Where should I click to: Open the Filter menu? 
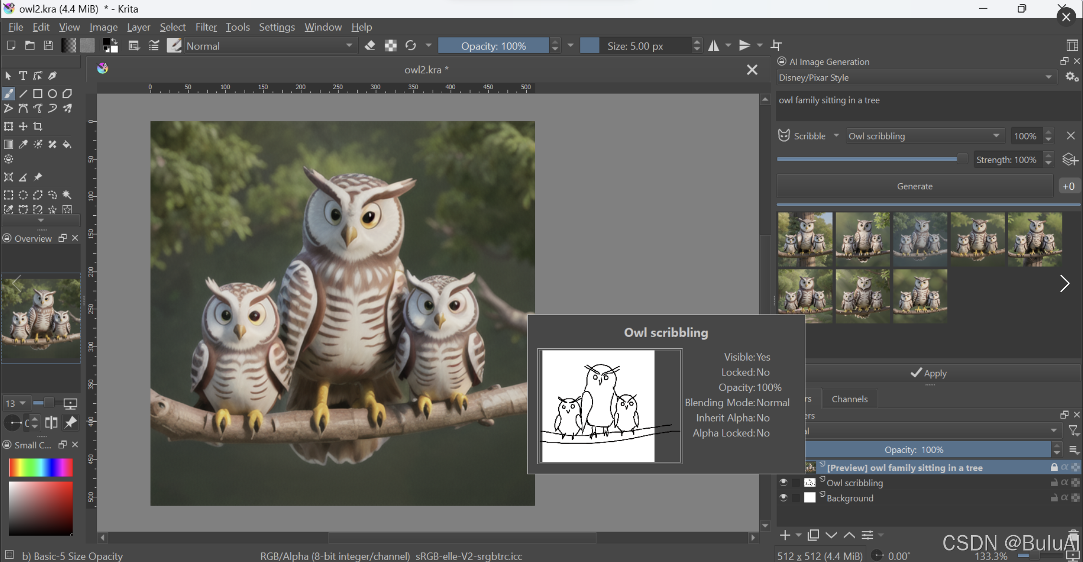[x=206, y=27]
